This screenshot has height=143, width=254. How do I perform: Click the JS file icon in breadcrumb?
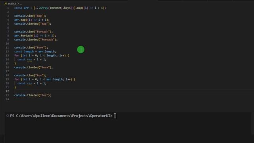pyautogui.click(x=6, y=4)
